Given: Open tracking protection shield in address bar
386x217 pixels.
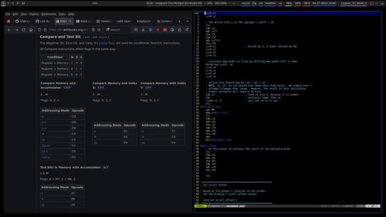Looking at the screenshot, I should tap(40, 30).
